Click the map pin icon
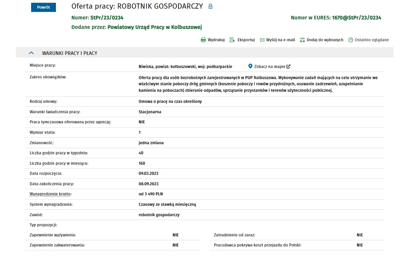The width and height of the screenshot is (414, 258). click(250, 66)
